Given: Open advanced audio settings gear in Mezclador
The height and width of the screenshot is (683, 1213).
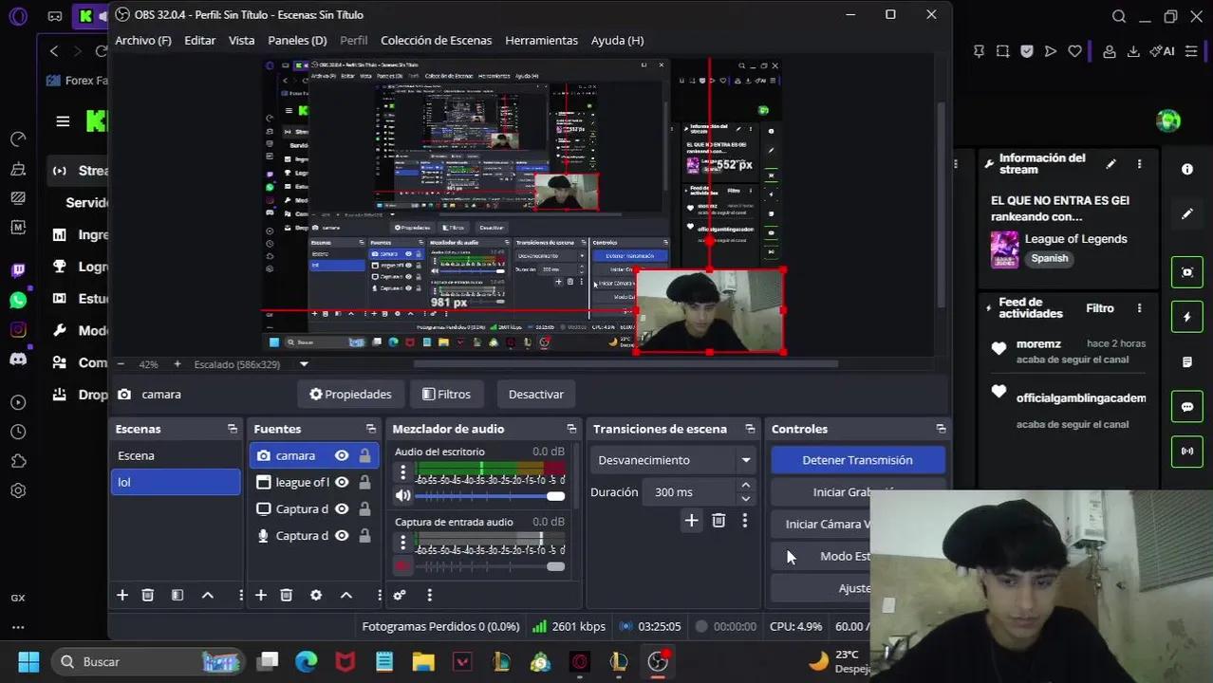Looking at the screenshot, I should click(400, 595).
